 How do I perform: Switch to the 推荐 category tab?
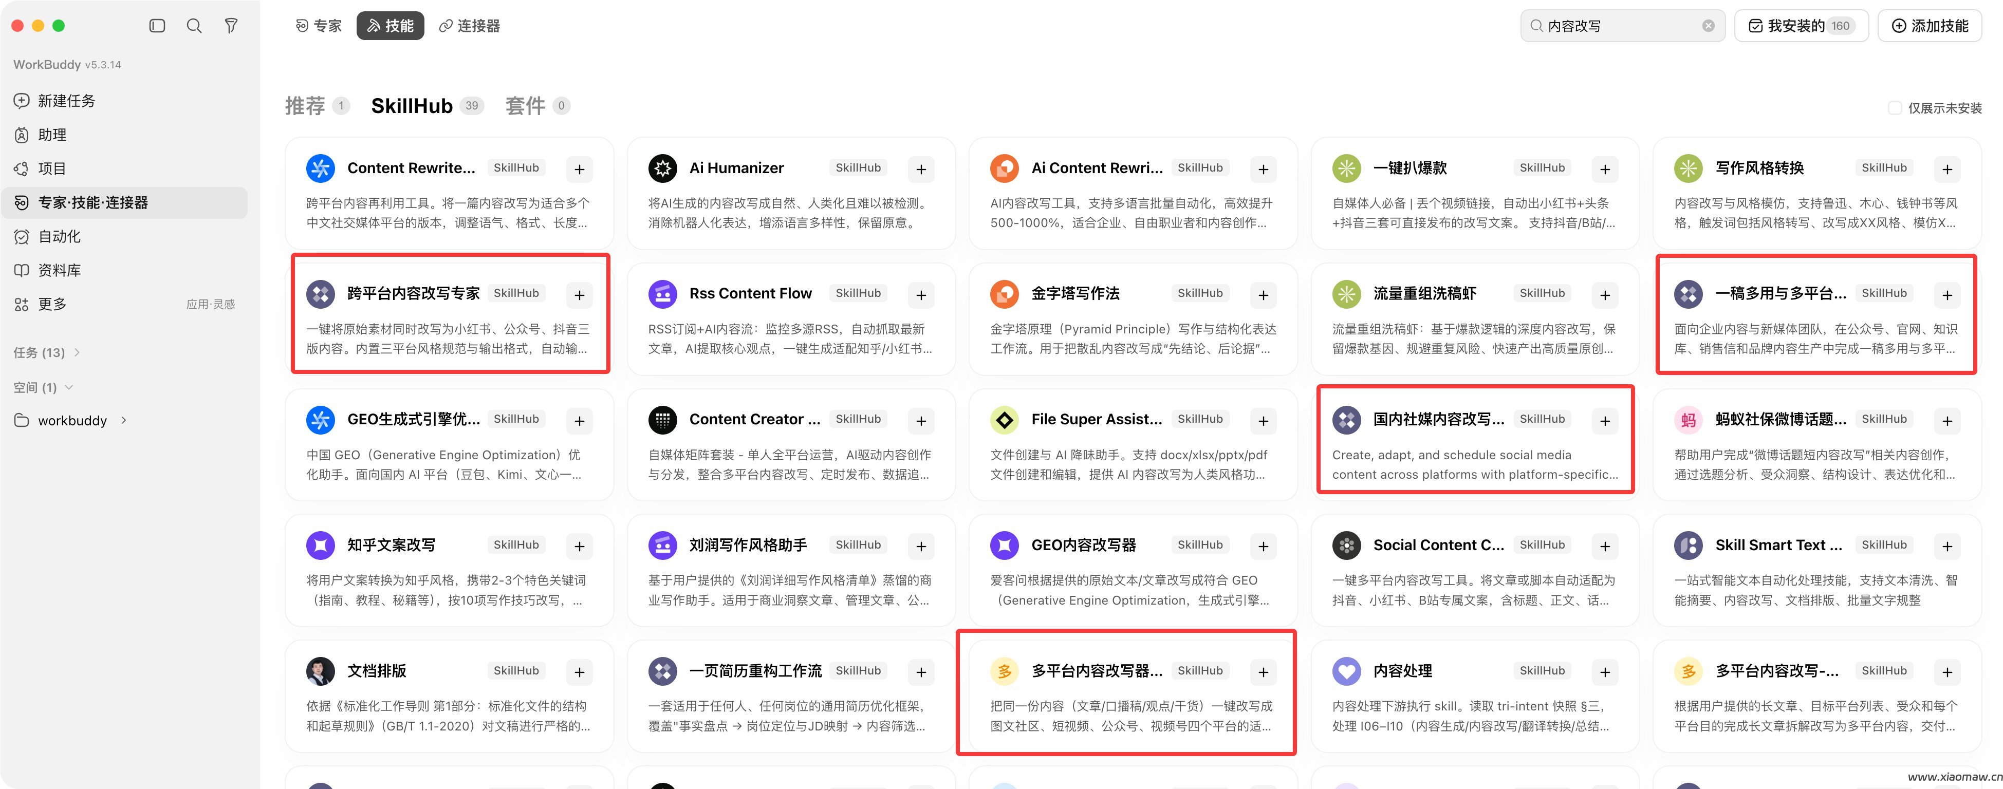point(317,106)
